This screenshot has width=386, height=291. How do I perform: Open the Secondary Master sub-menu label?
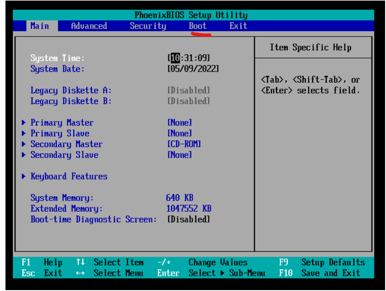pyautogui.click(x=67, y=144)
